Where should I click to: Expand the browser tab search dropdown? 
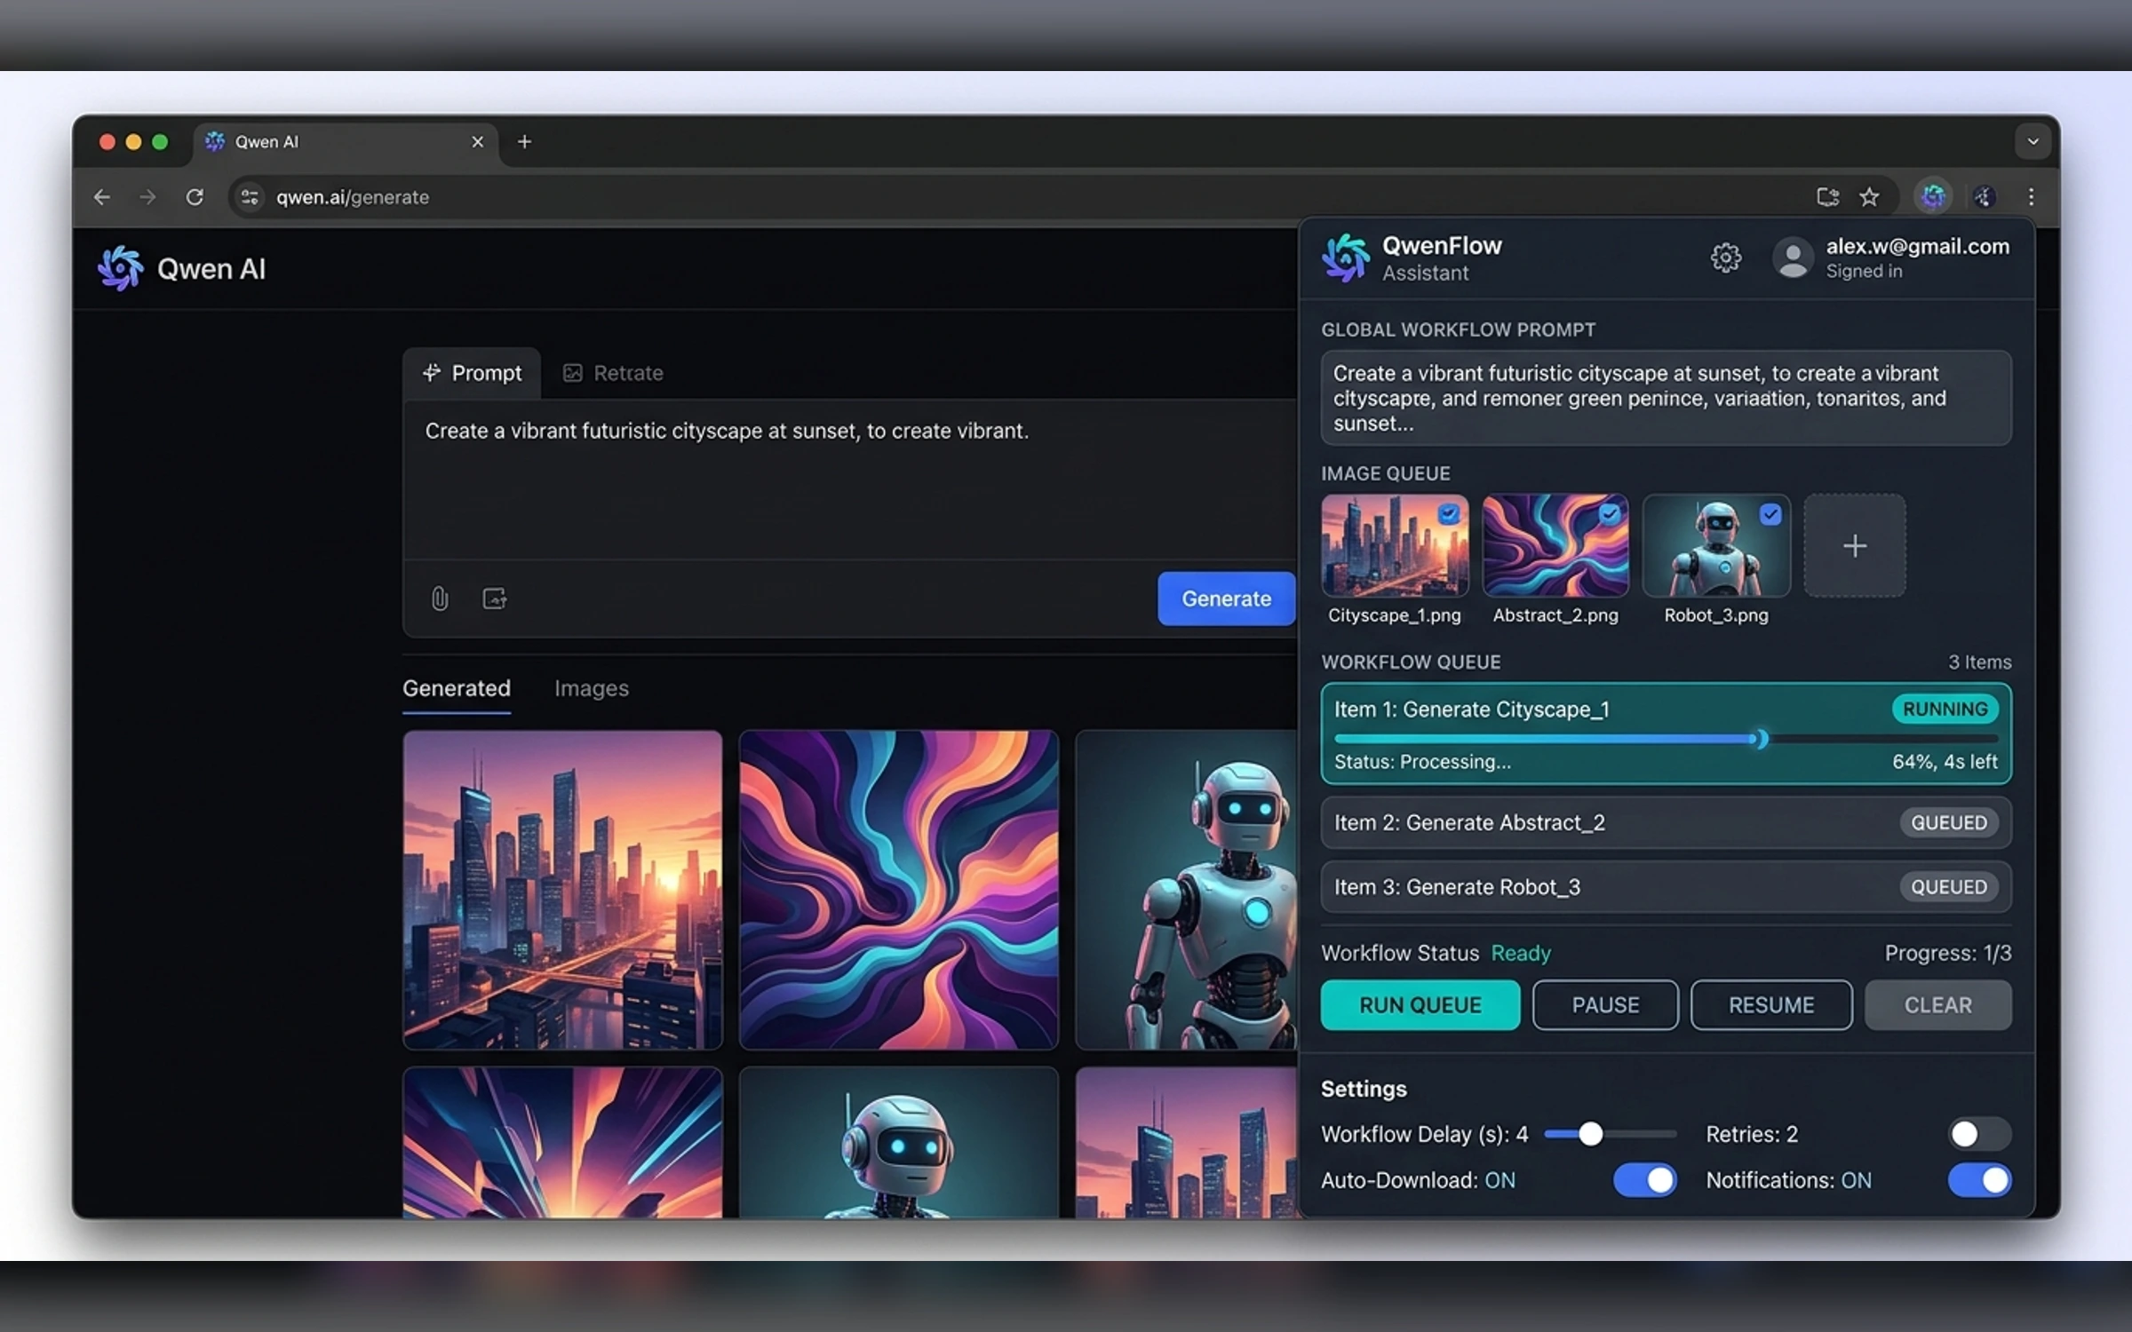[2033, 142]
